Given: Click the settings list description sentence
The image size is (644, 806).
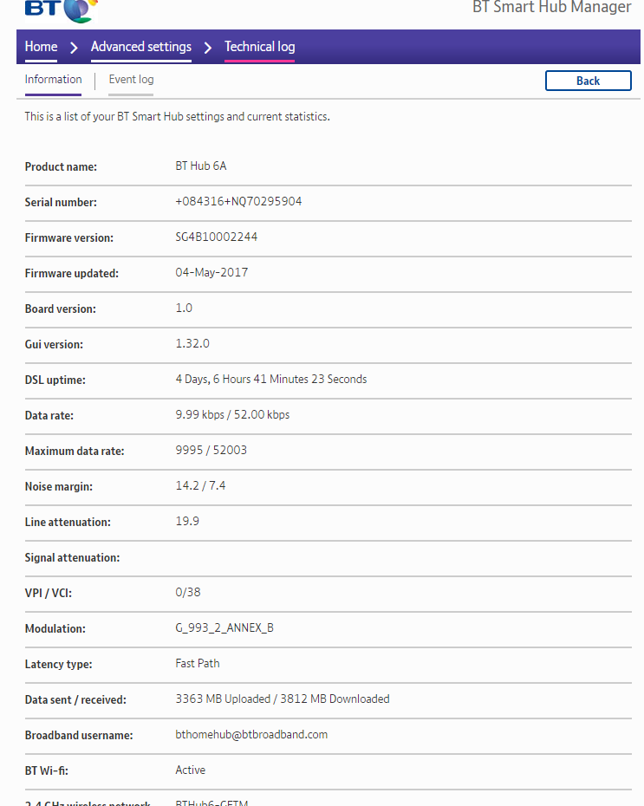Looking at the screenshot, I should (x=178, y=117).
